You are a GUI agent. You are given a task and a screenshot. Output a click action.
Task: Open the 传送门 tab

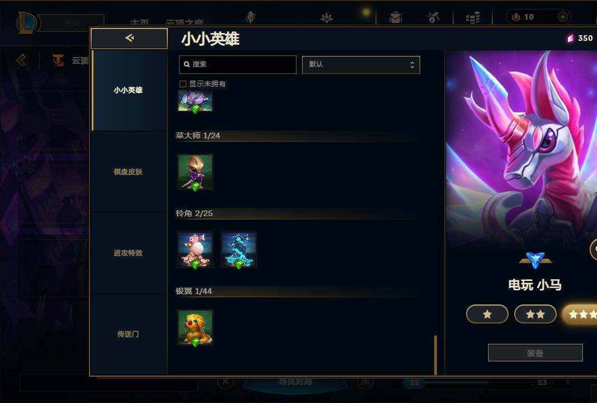(x=129, y=334)
